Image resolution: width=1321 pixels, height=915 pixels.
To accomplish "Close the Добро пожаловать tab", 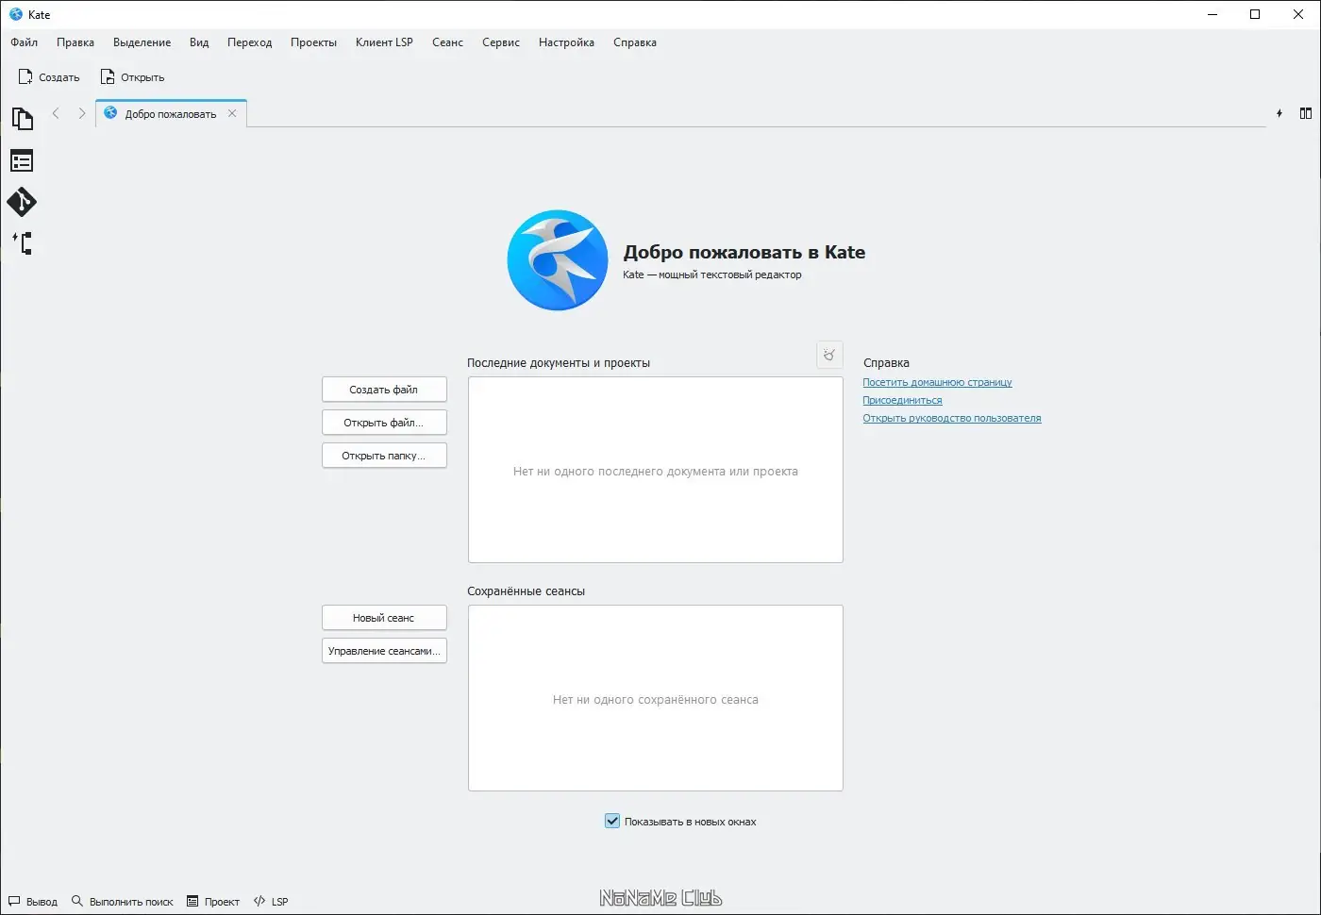I will [x=232, y=113].
